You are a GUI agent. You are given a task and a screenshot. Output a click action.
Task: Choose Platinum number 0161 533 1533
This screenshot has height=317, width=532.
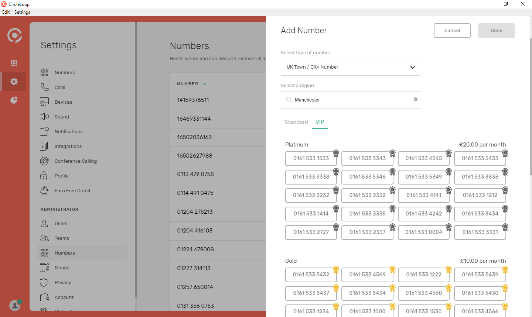311,158
